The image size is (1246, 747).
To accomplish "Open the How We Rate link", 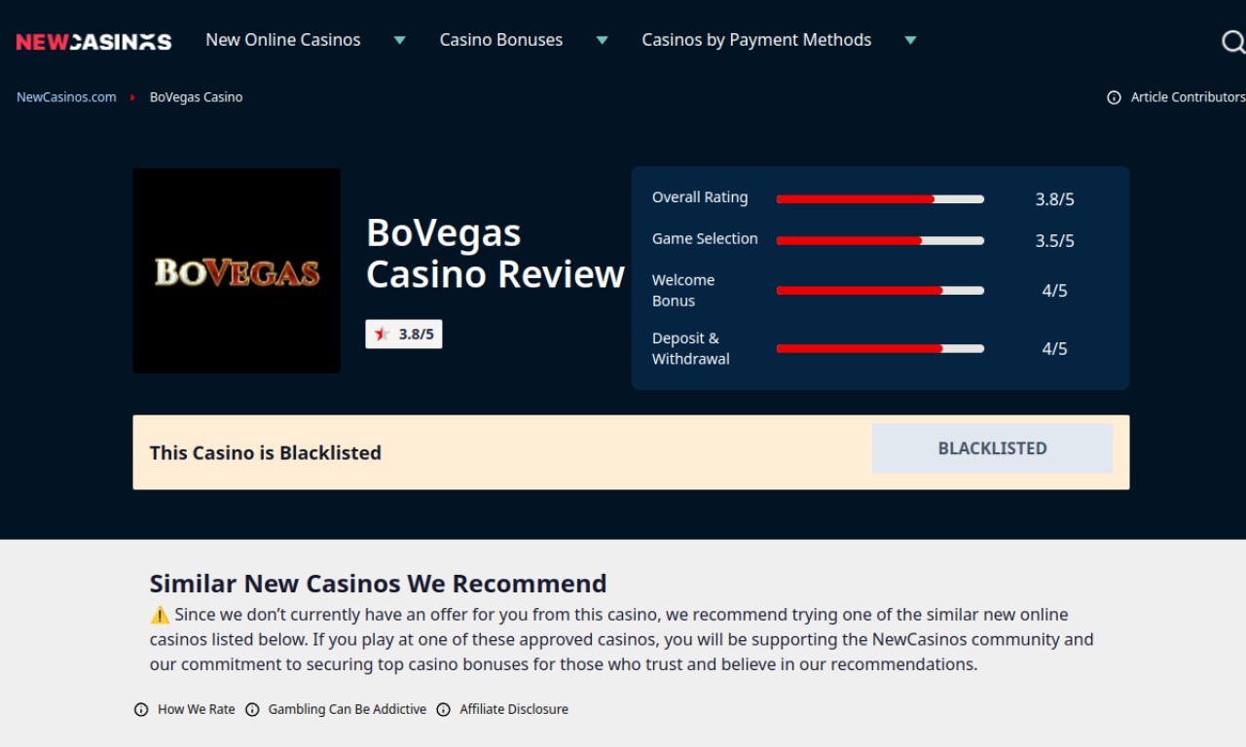I will (x=197, y=709).
